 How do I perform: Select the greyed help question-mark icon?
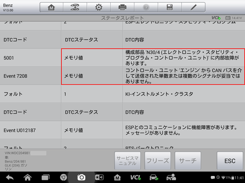(x=146, y=7)
